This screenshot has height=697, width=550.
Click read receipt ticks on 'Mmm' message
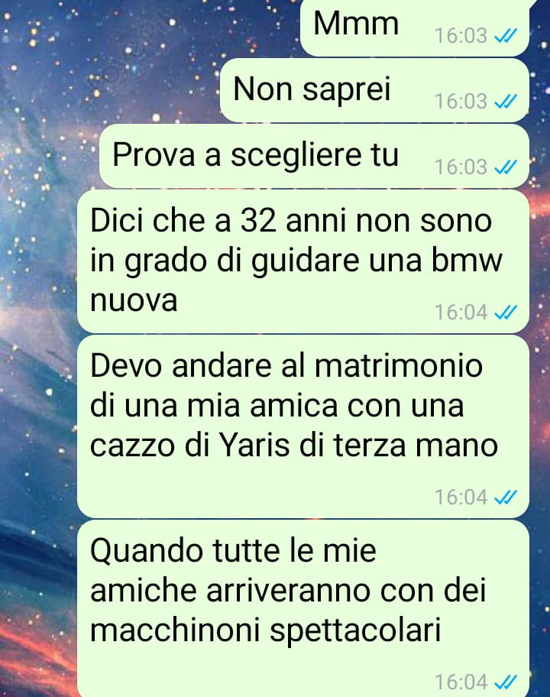click(506, 36)
